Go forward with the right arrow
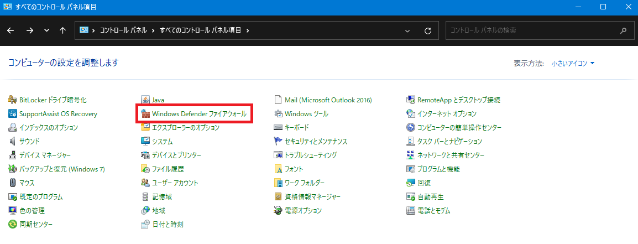638x244 pixels. [29, 30]
